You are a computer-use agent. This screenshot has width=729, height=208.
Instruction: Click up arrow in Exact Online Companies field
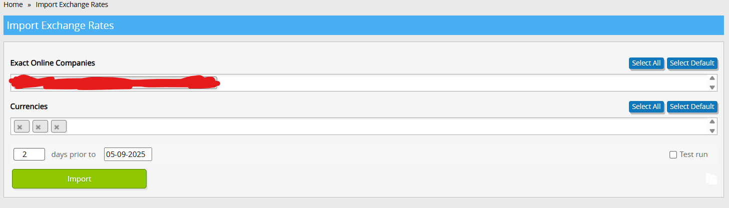[x=712, y=78]
